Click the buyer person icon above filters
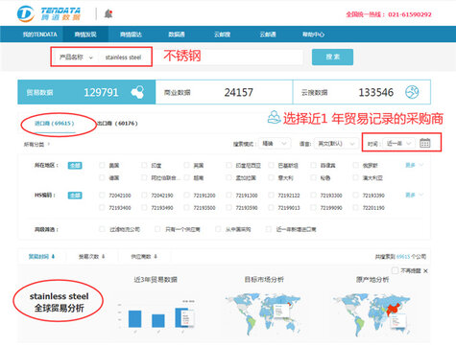 (x=274, y=117)
